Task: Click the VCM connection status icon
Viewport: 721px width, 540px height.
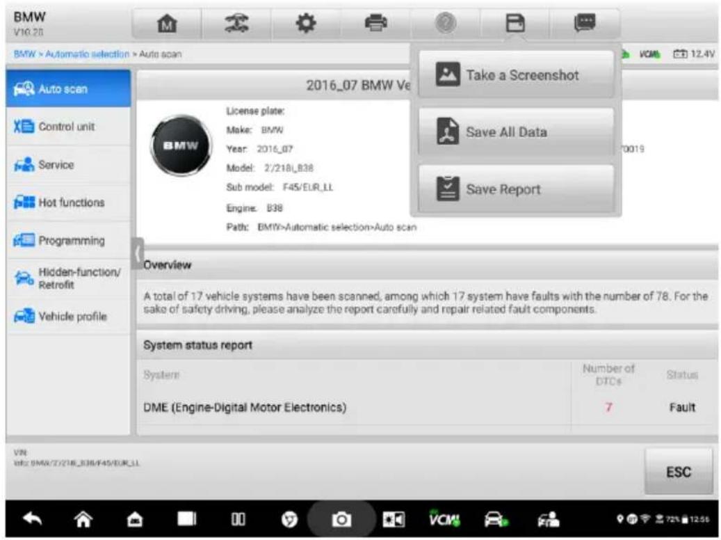Action: pos(649,54)
